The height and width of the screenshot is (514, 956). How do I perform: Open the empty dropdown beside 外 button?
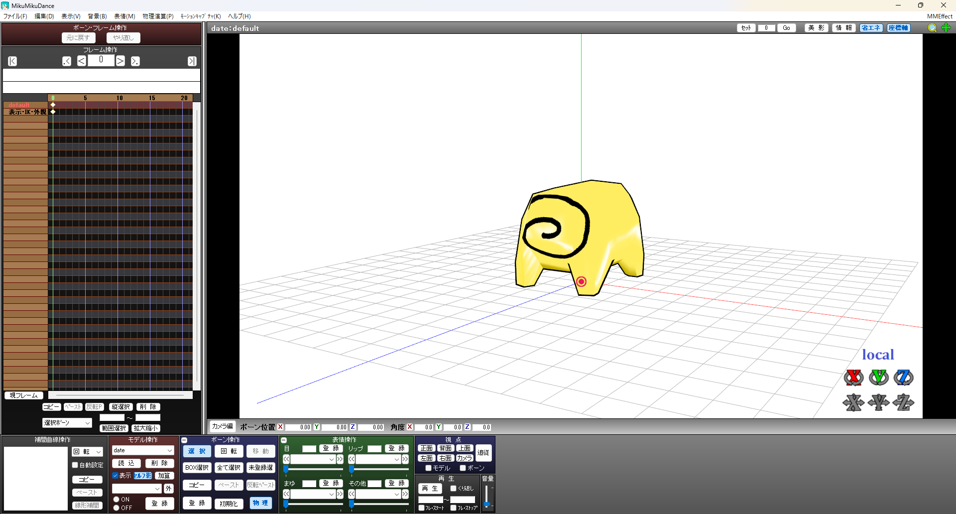pos(137,489)
